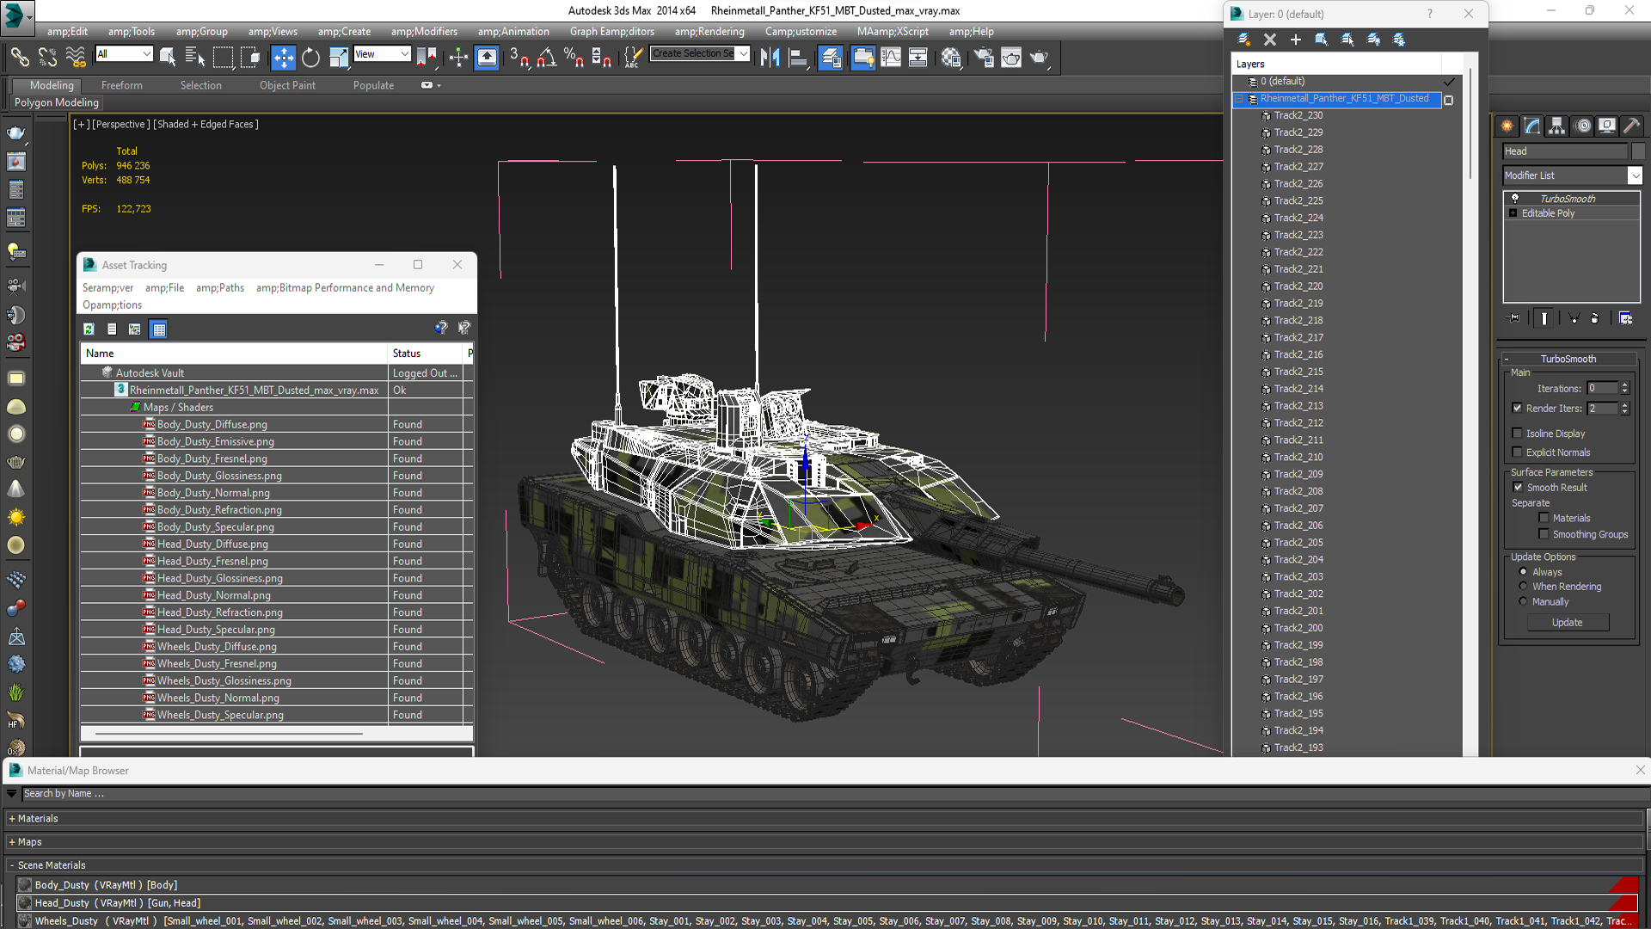Screen dimensions: 1651x929
Task: Enable Separate by Smoothing Groups checkbox
Action: pyautogui.click(x=1544, y=534)
